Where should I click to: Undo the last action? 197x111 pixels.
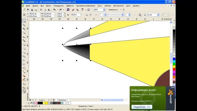coord(54,10)
